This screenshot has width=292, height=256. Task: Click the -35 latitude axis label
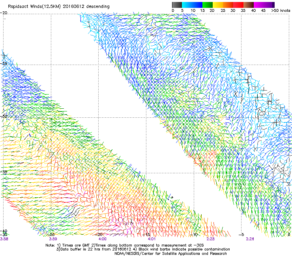pyautogui.click(x=4, y=172)
